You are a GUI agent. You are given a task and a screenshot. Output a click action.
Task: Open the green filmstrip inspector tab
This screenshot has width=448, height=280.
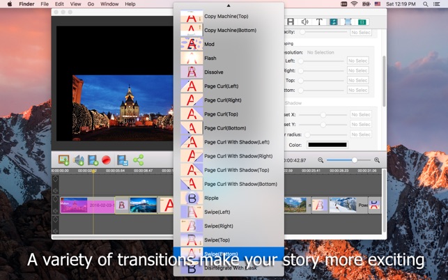click(362, 22)
